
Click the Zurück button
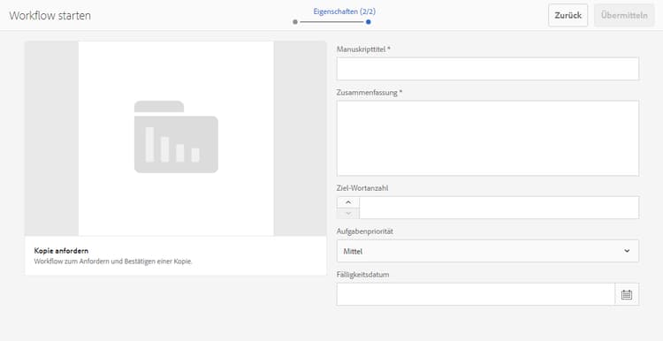[x=568, y=15]
